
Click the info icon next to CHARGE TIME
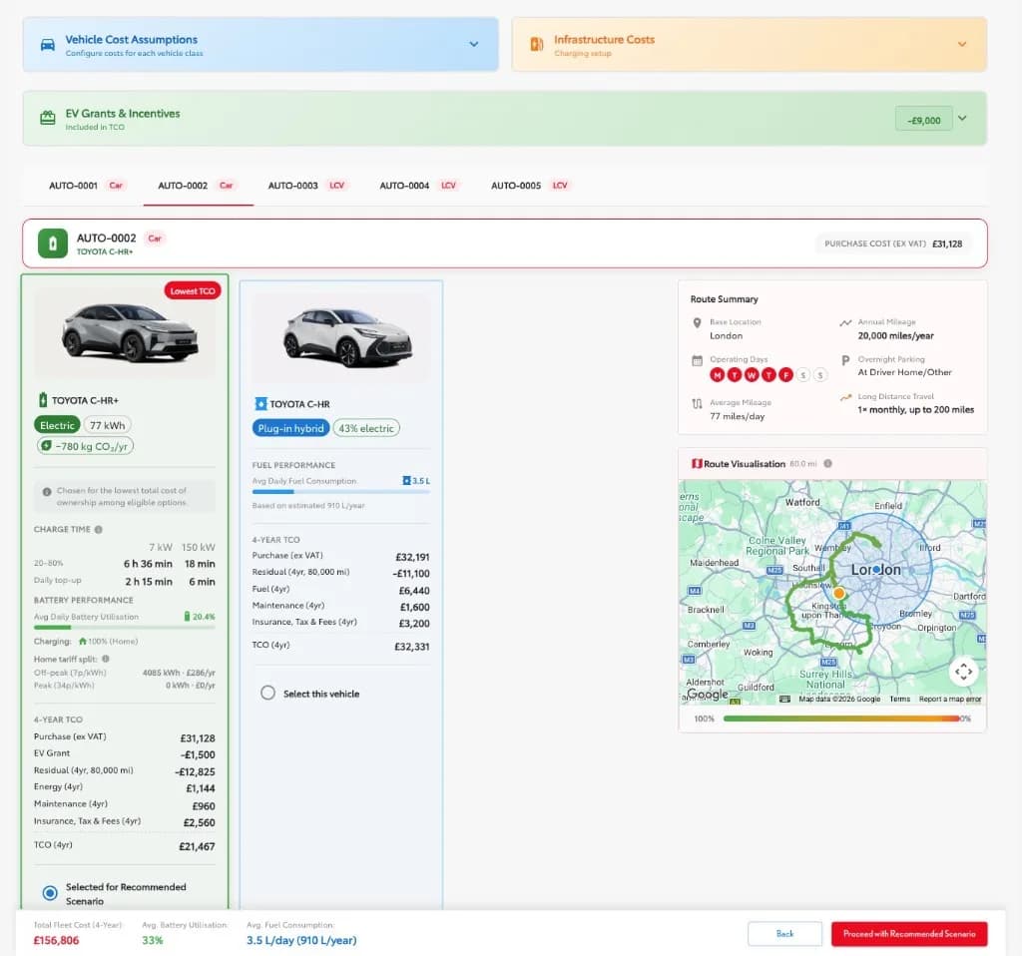click(x=99, y=530)
